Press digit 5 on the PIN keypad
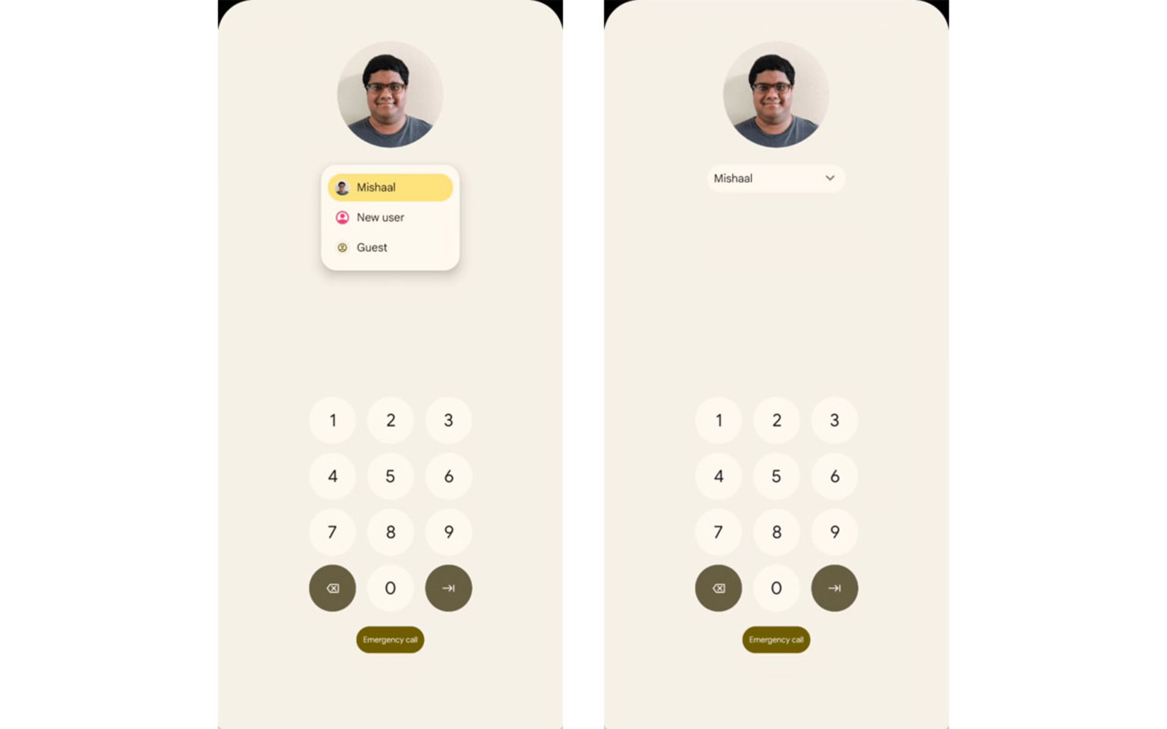 [x=390, y=476]
